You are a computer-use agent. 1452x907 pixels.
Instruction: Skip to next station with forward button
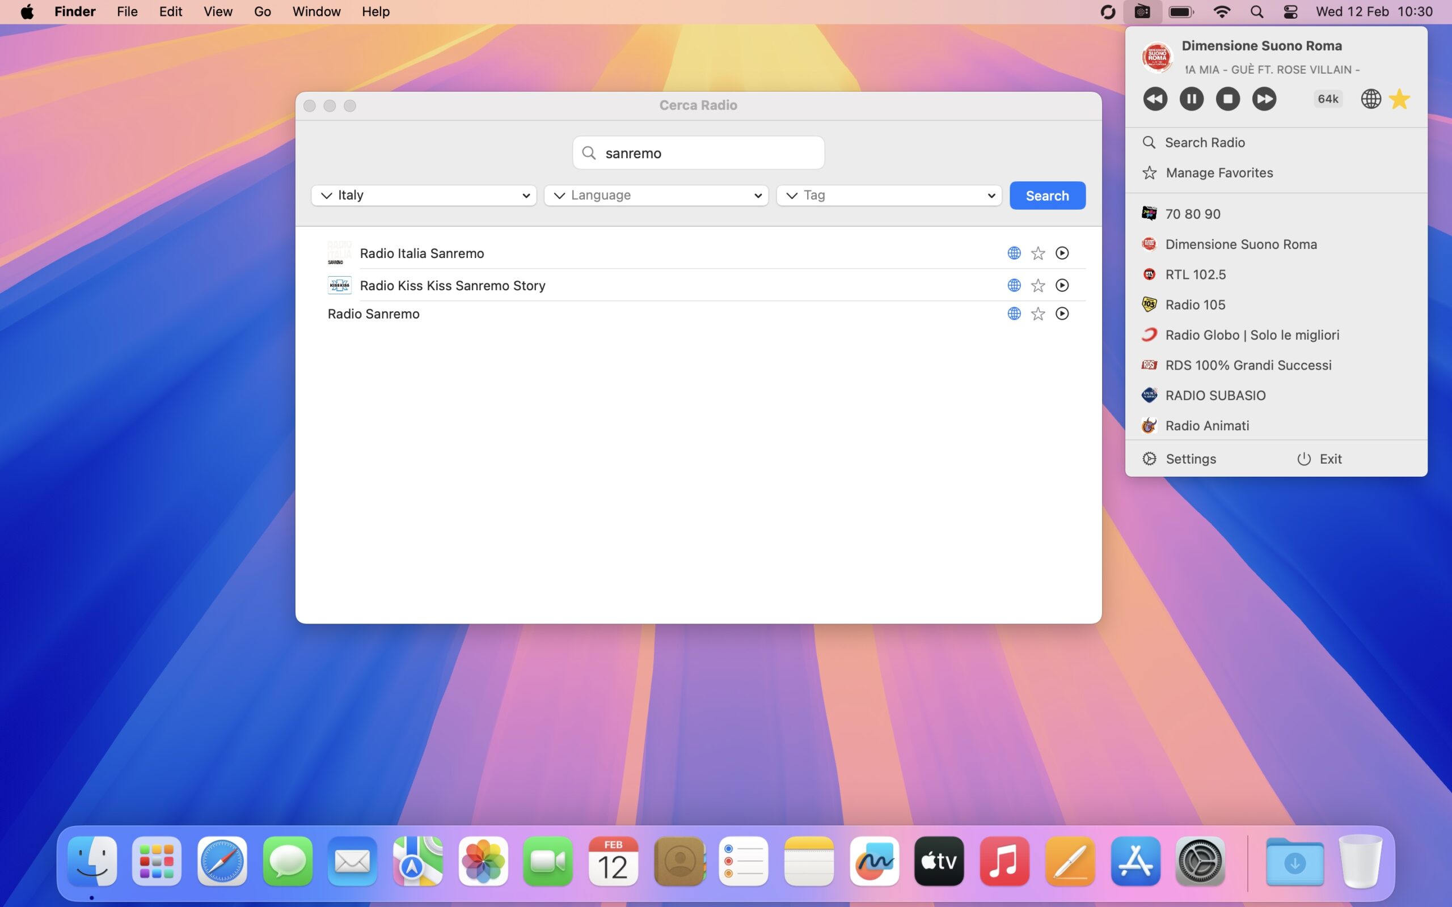pos(1264,99)
